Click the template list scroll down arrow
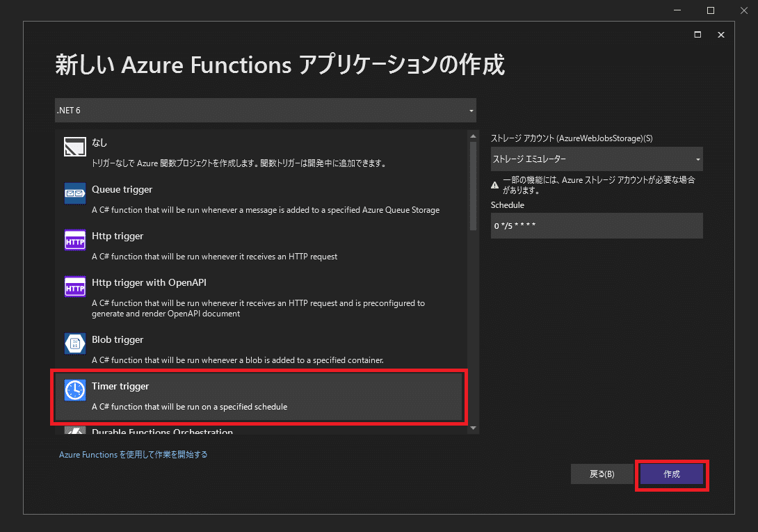Screen dimensions: 758x532 click(x=474, y=428)
